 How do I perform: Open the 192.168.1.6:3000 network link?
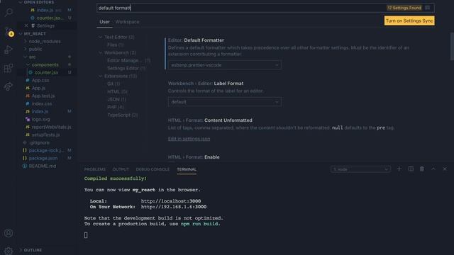pos(174,207)
